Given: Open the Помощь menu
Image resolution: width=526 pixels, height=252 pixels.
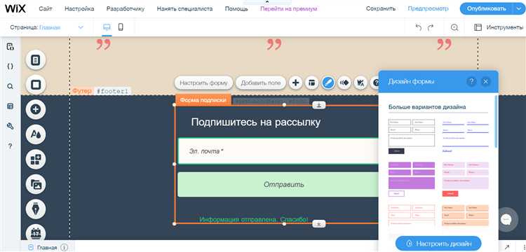Looking at the screenshot, I should [x=236, y=8].
